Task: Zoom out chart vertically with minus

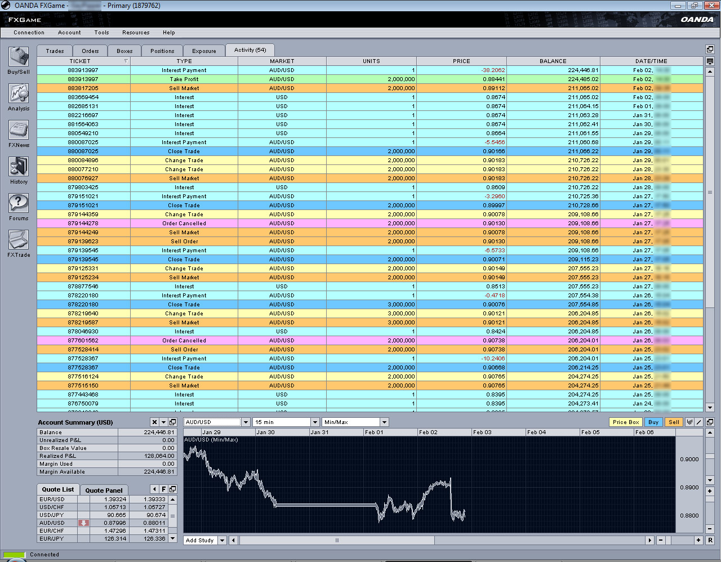Action: [710, 529]
